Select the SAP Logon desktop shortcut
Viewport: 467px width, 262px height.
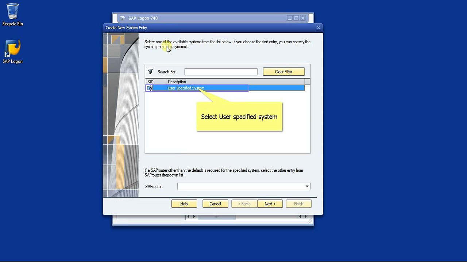click(13, 52)
